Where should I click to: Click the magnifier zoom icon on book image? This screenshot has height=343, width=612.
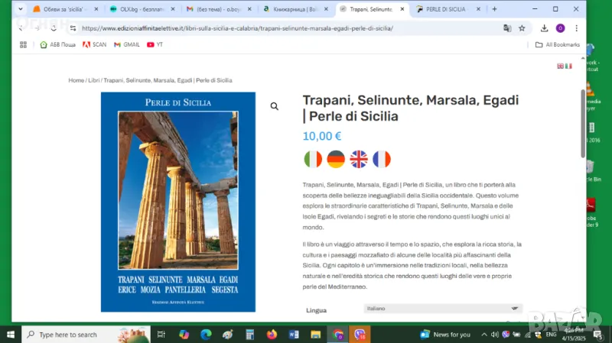[x=274, y=106]
